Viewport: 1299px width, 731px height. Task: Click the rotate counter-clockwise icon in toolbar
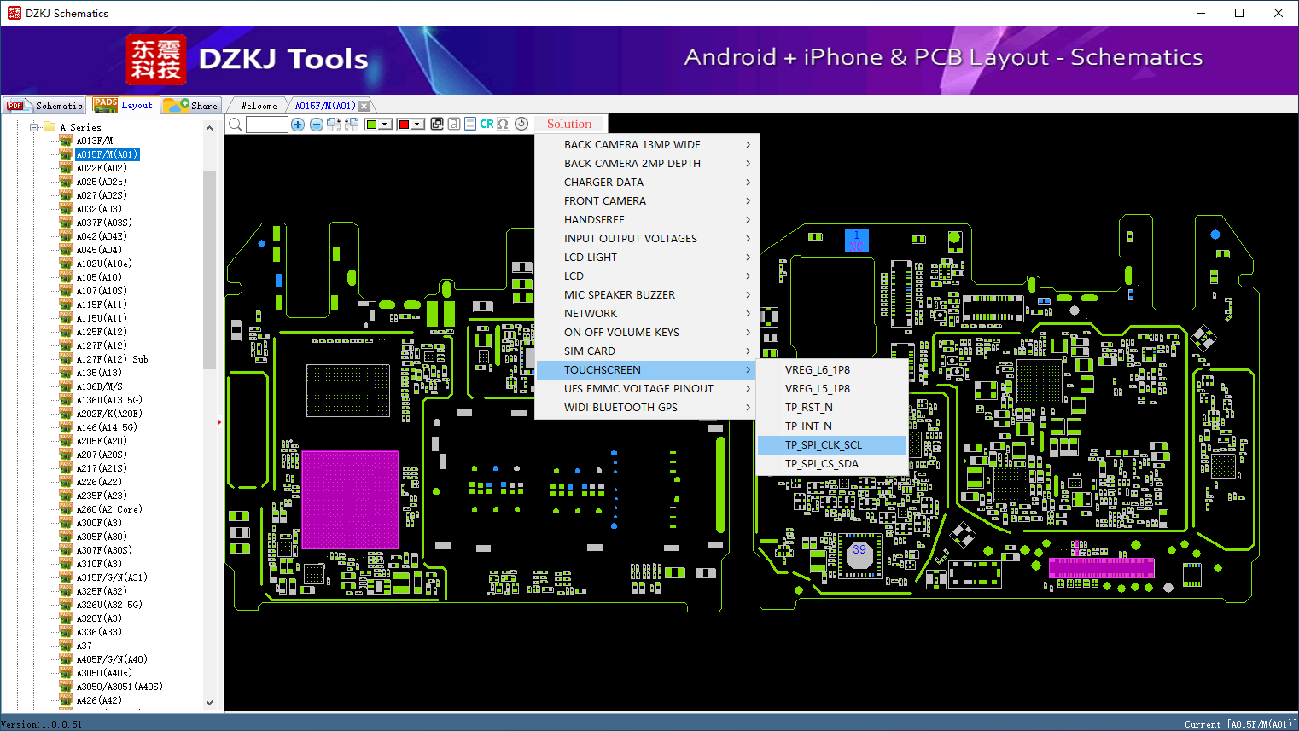pyautogui.click(x=352, y=125)
